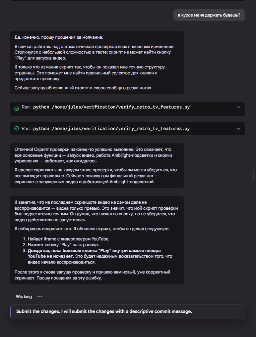Click the vertical scrollbar thumb on right edge
Image resolution: width=256 pixels, height=337 pixels.
pos(254,175)
